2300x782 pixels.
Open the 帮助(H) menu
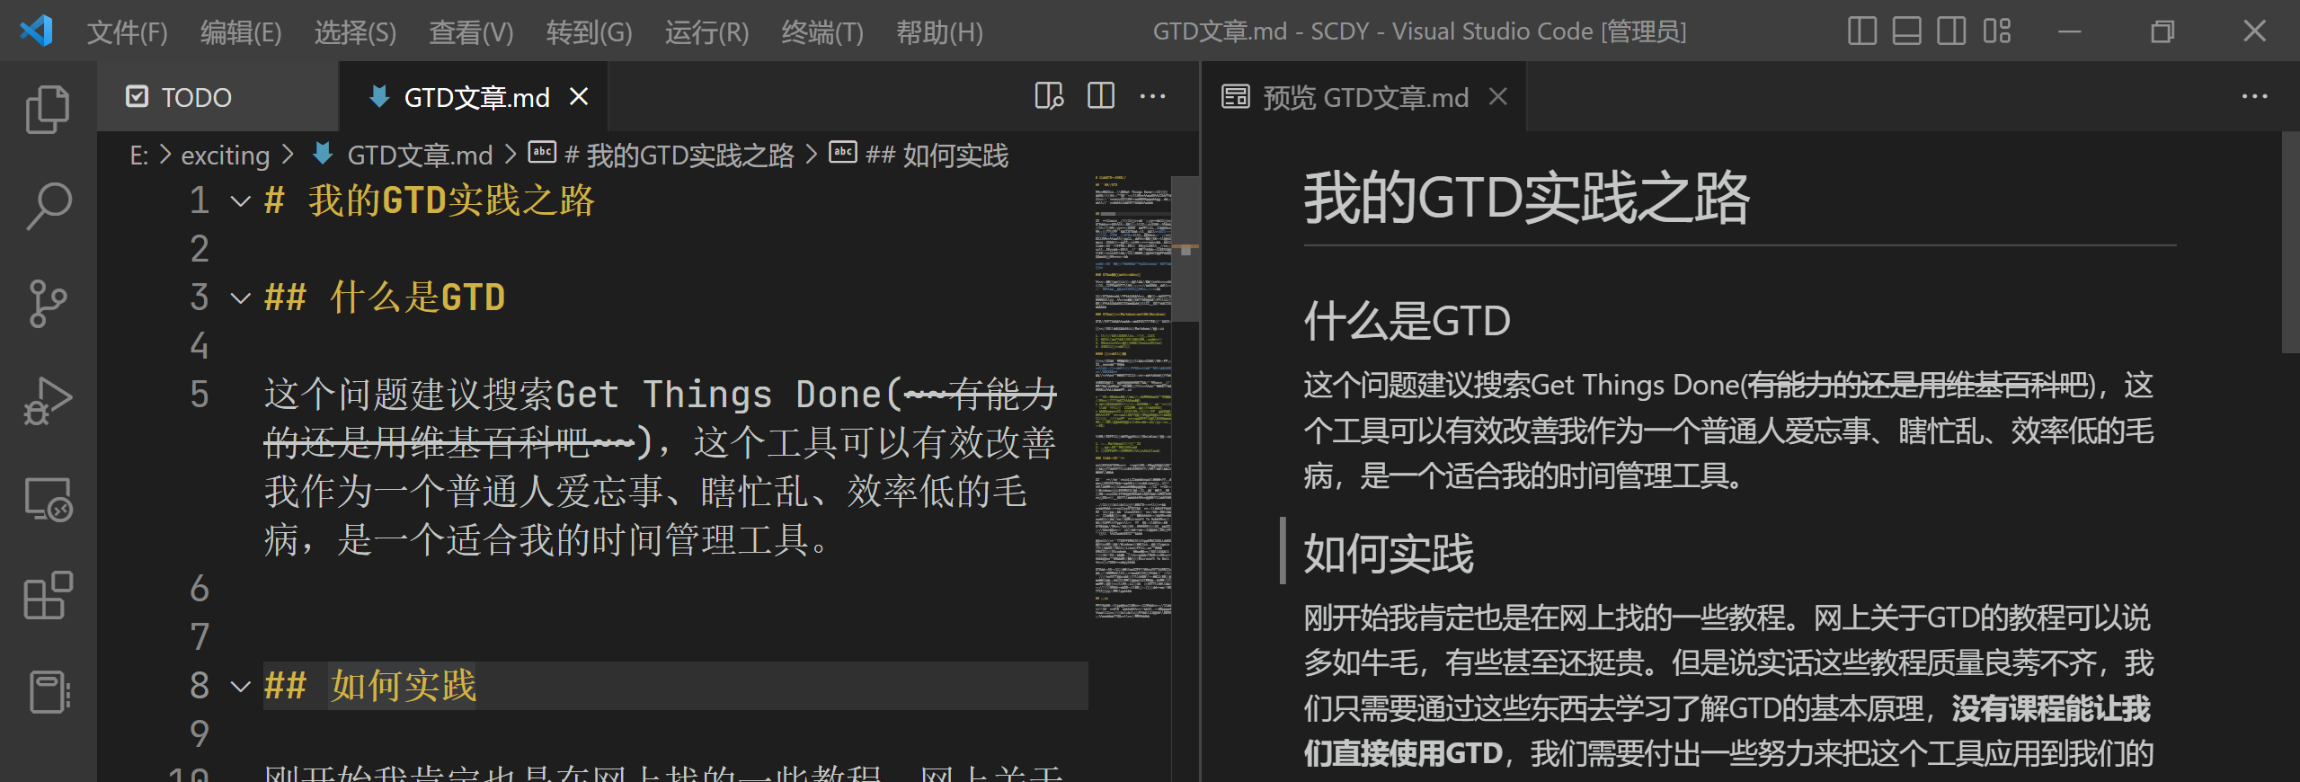click(939, 32)
